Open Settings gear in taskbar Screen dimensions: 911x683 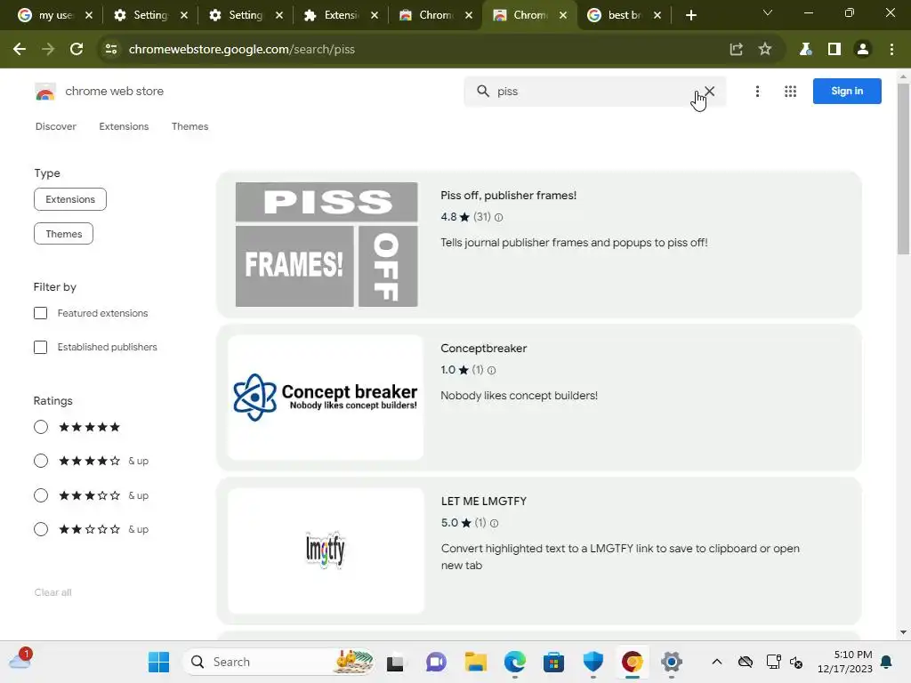(x=671, y=662)
